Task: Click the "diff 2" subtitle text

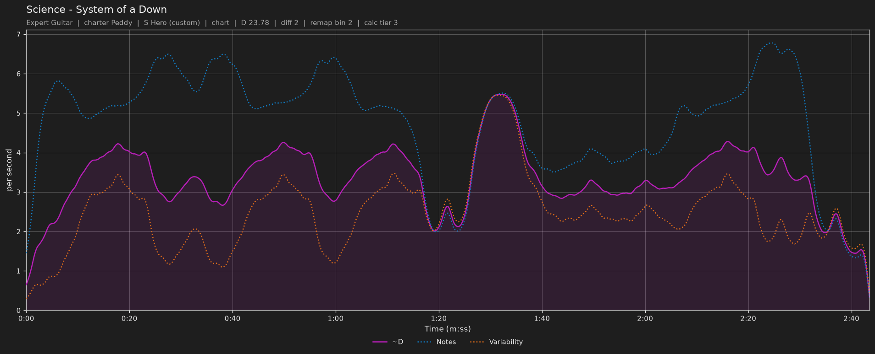Action: point(290,23)
